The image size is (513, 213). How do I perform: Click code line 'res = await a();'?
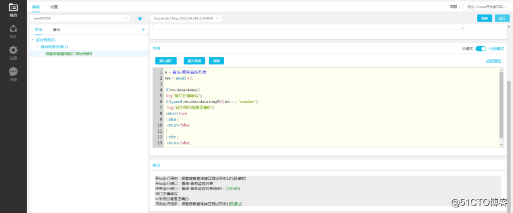(x=179, y=78)
